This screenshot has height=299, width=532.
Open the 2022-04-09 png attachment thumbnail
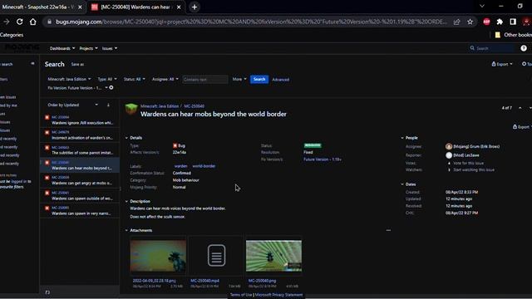click(x=158, y=257)
